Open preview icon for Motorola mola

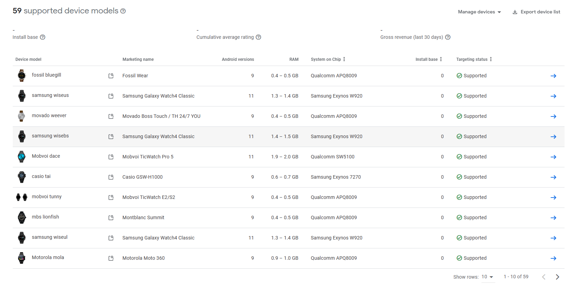[111, 258]
